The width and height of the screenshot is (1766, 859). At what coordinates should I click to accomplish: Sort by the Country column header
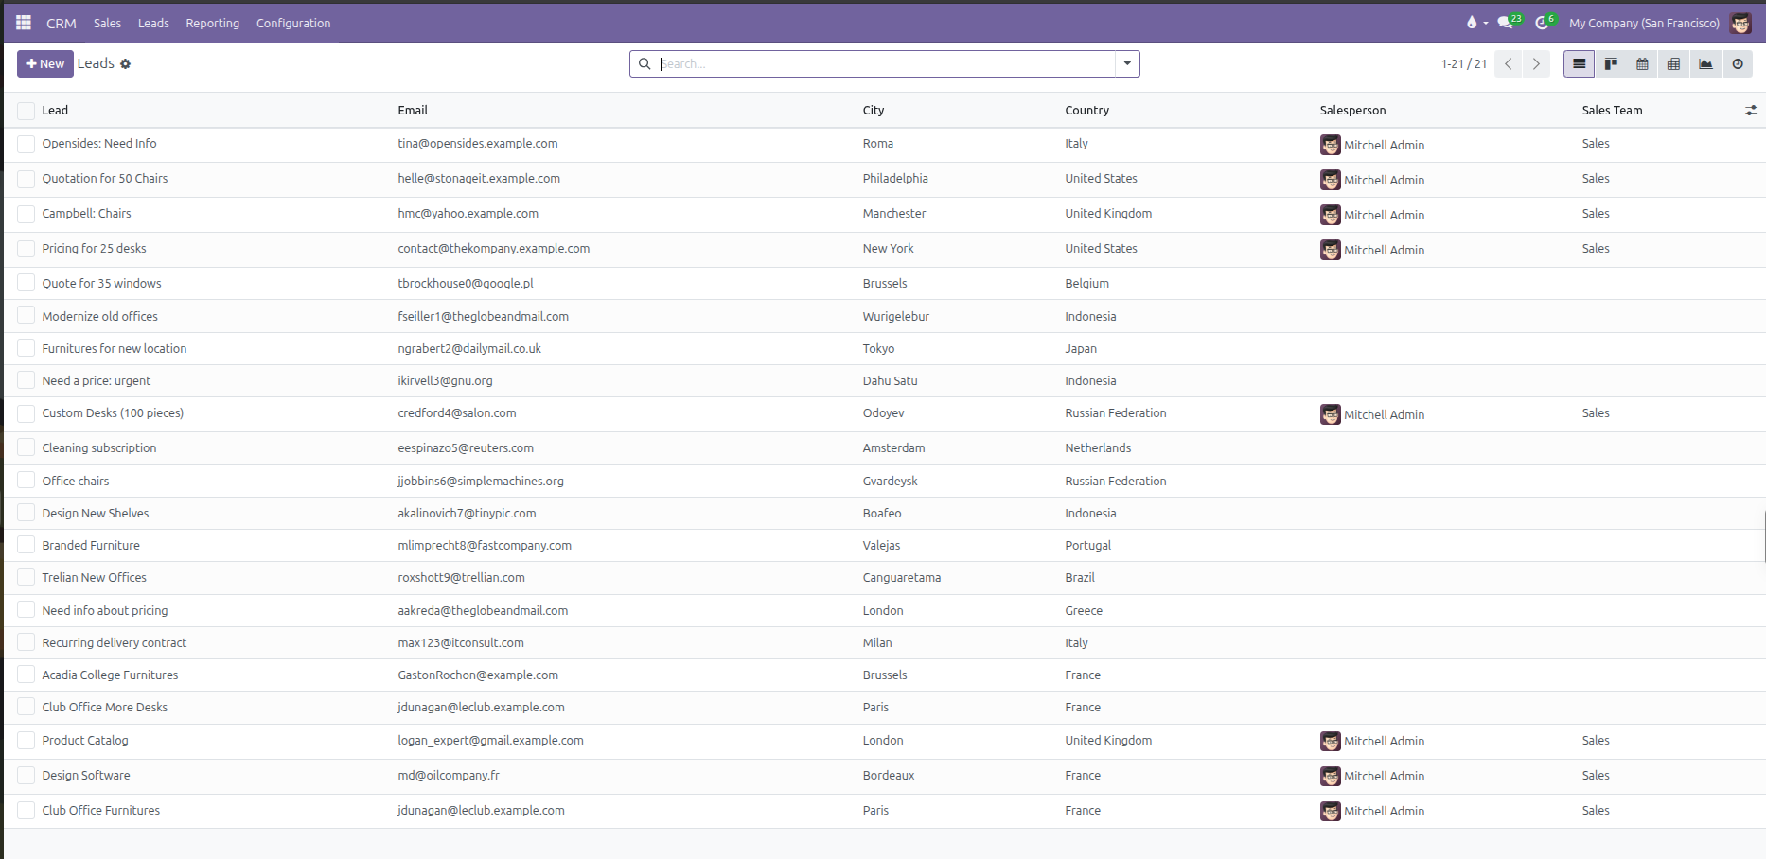coord(1086,111)
